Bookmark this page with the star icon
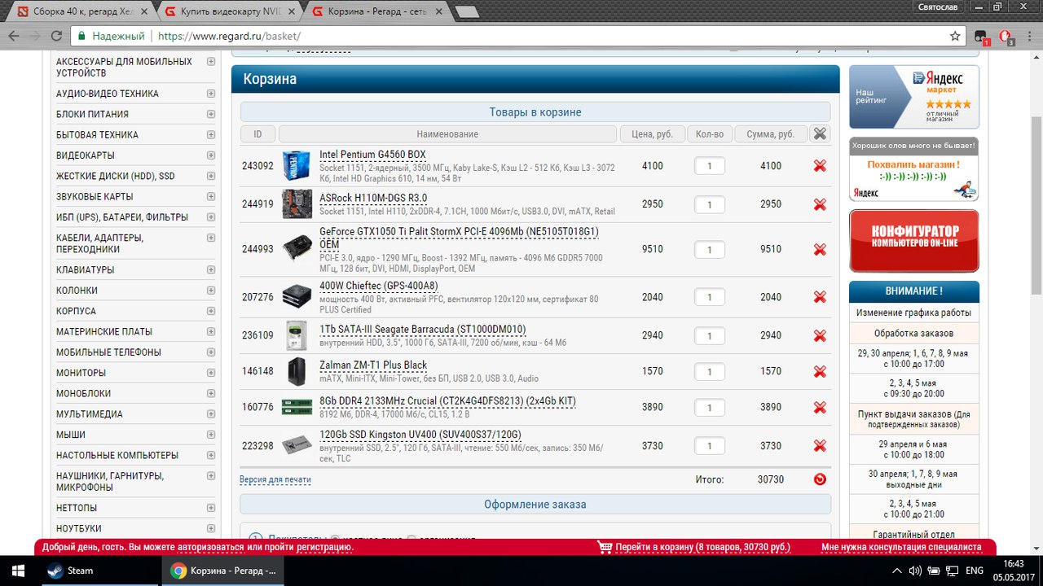Viewport: 1043px width, 586px height. pos(955,37)
